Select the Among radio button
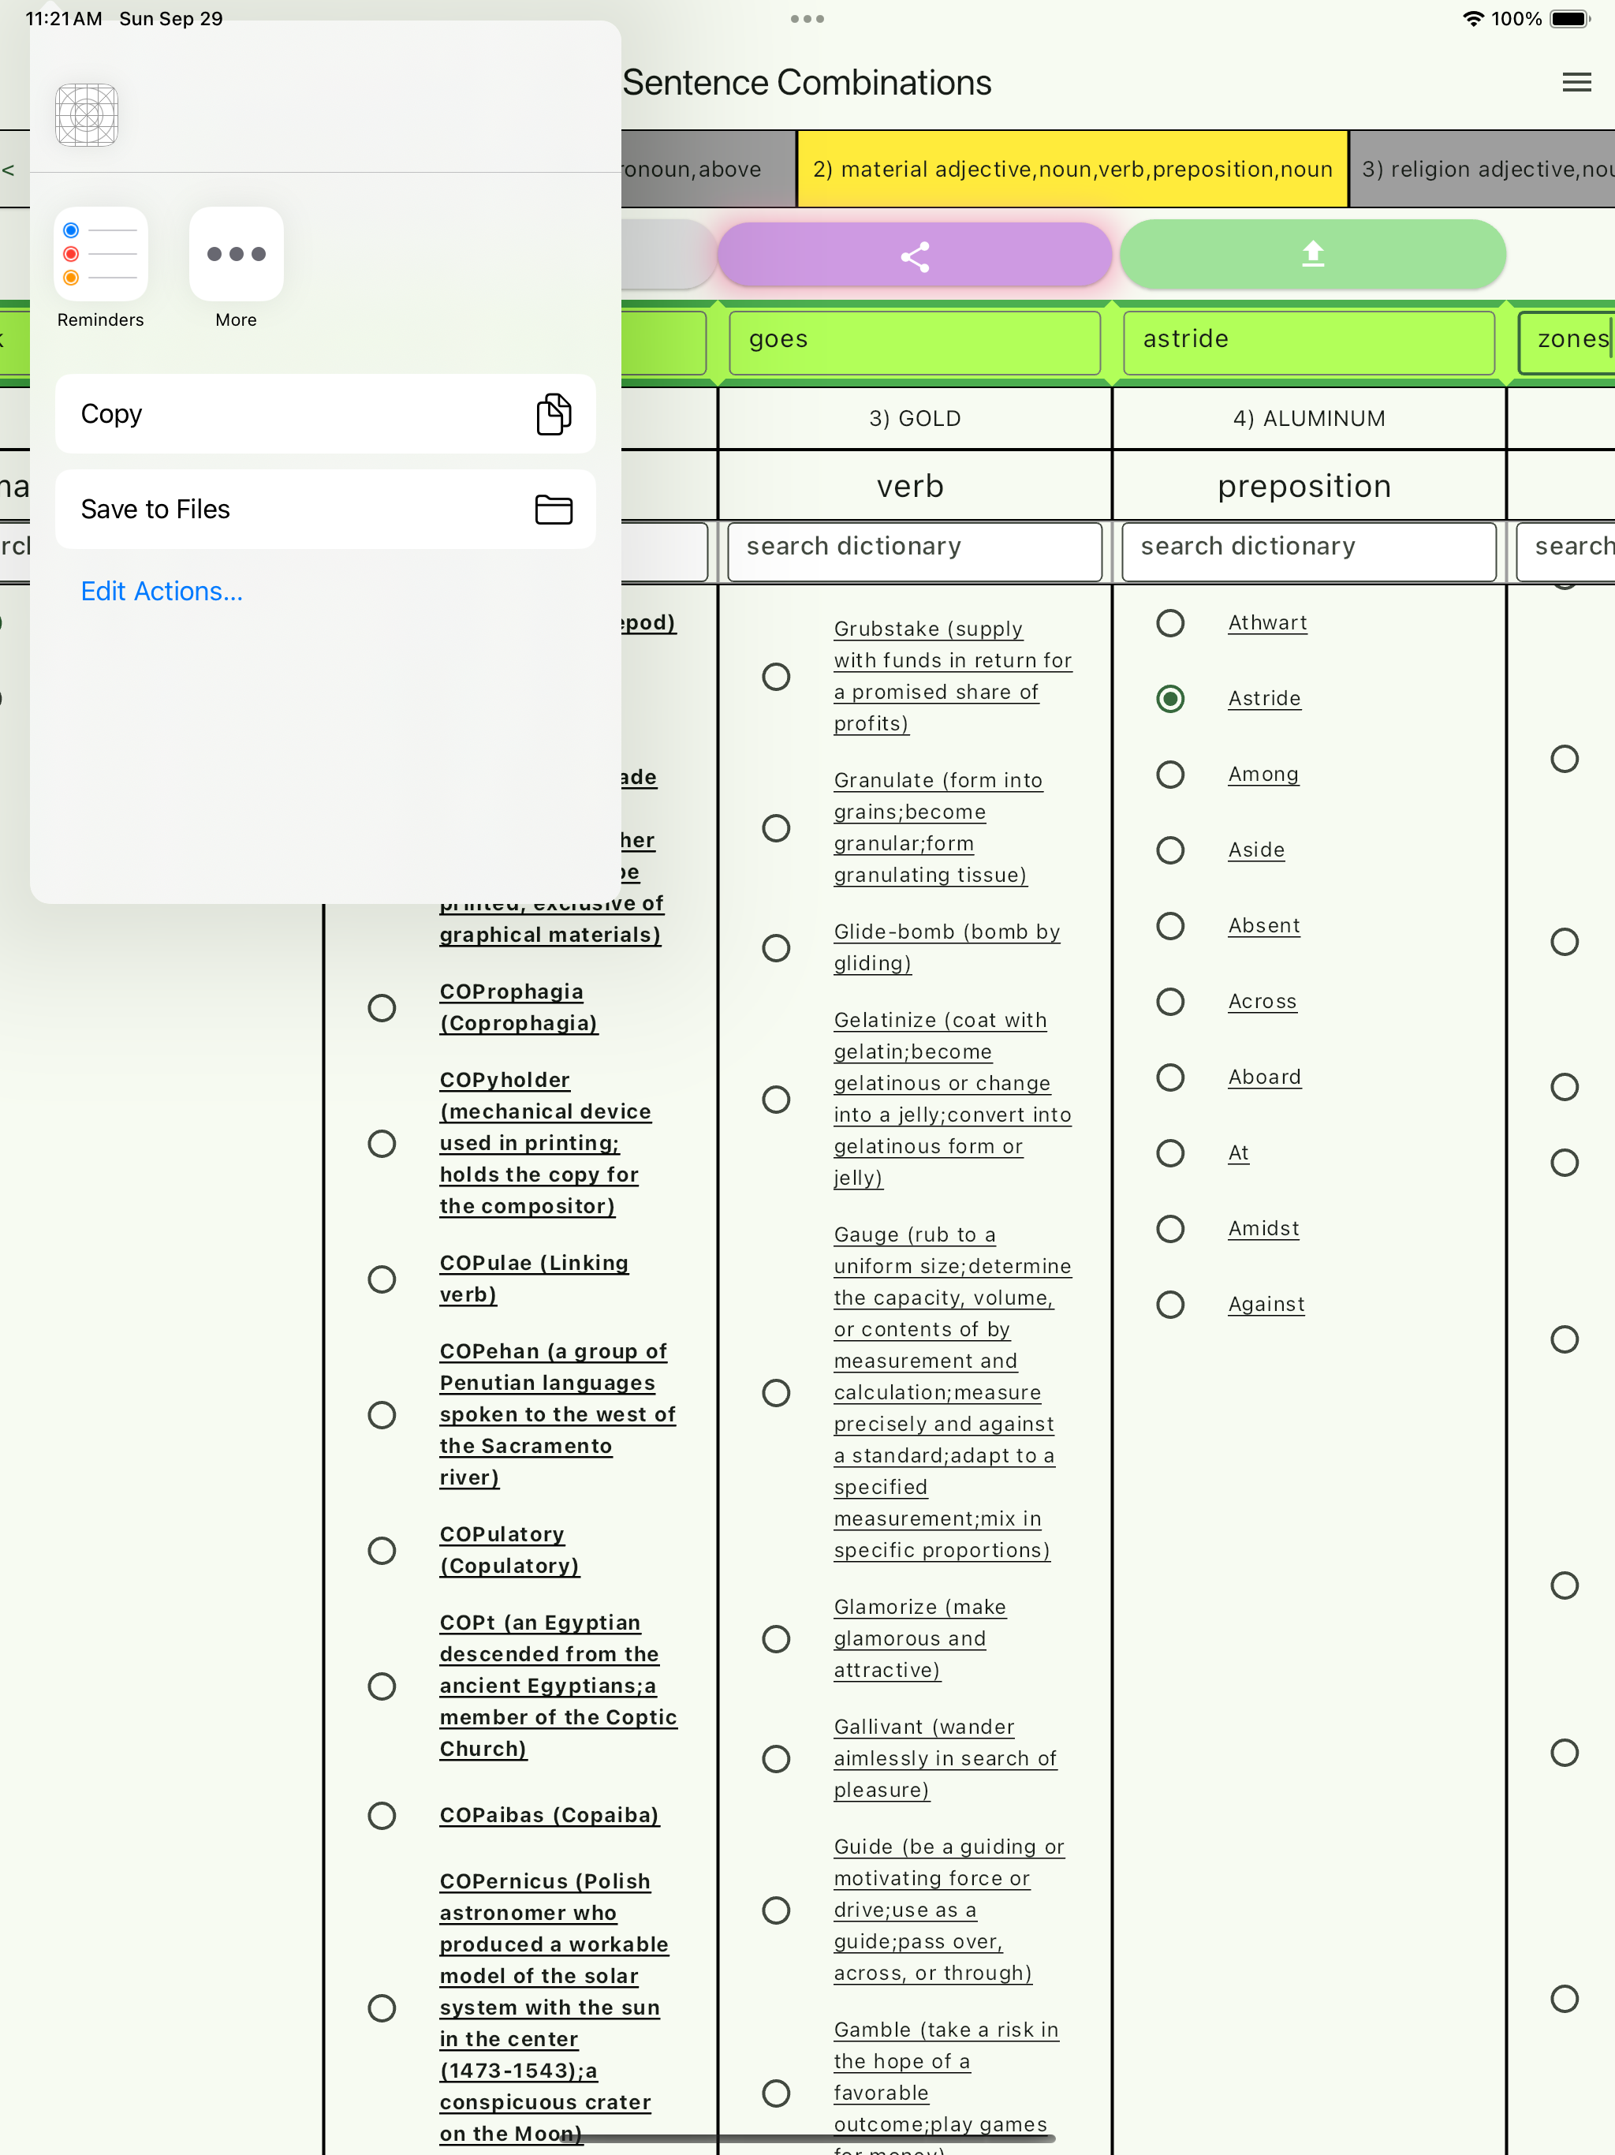This screenshot has width=1615, height=2155. pos(1170,775)
